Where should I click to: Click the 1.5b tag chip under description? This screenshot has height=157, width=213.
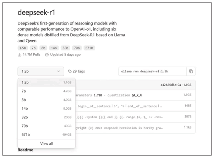point(23,48)
